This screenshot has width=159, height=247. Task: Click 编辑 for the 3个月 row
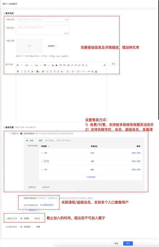click(134, 161)
